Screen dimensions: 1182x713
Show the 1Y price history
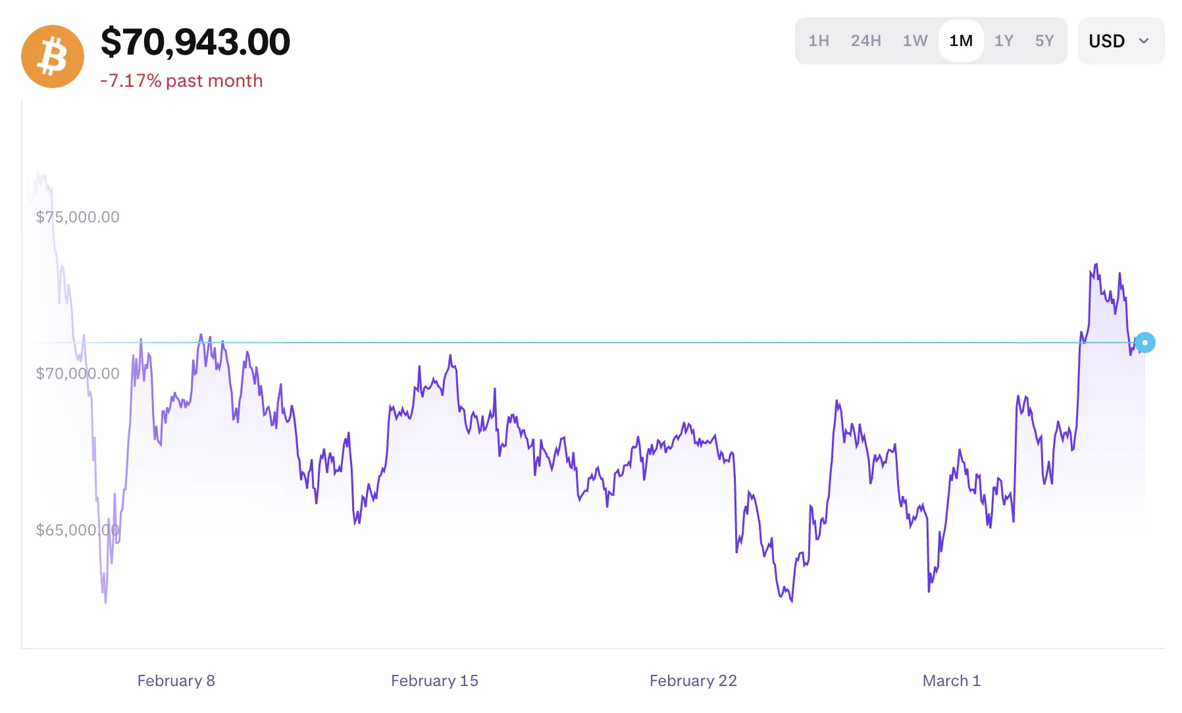coord(1004,41)
